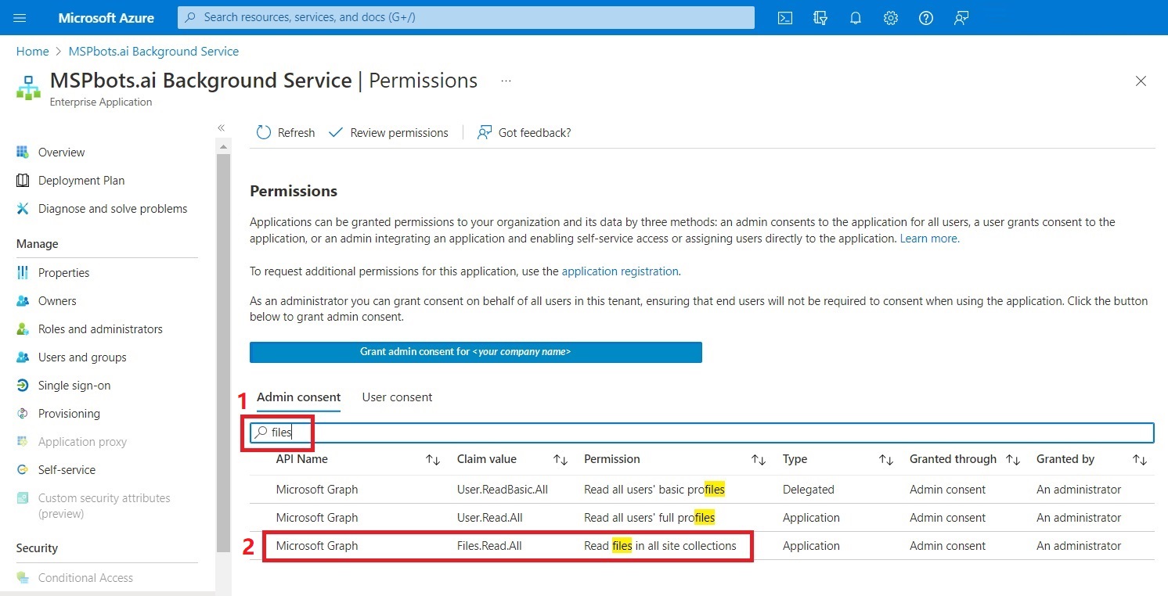Image resolution: width=1168 pixels, height=596 pixels.
Task: Open the notifications bell
Action: click(x=856, y=18)
